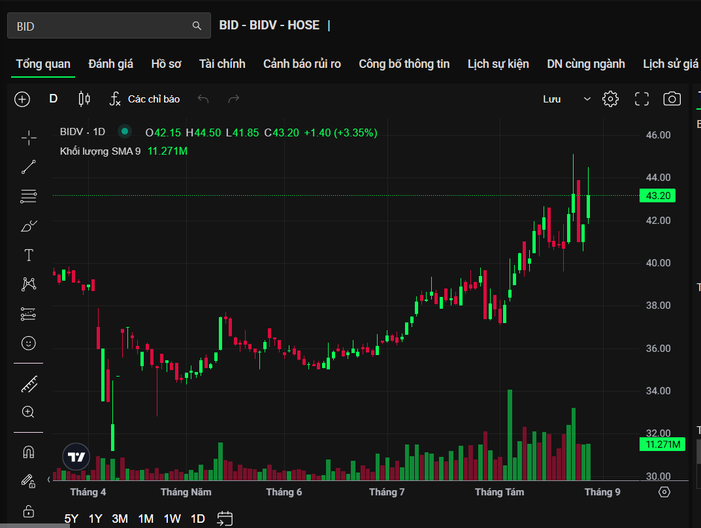Take a chart snapshot with camera icon
This screenshot has width=701, height=528.
point(672,99)
